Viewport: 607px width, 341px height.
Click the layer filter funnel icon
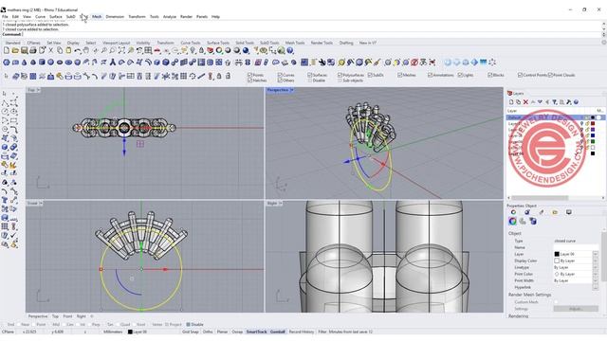click(x=554, y=102)
